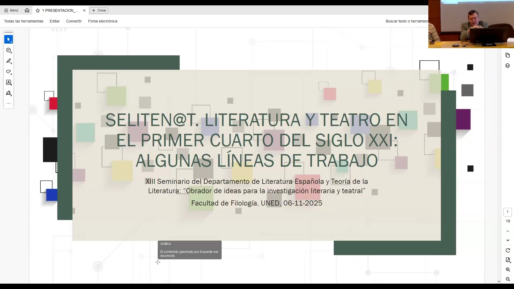This screenshot has width=514, height=289.
Task: Select the highlighter pen tool
Action: (9, 61)
